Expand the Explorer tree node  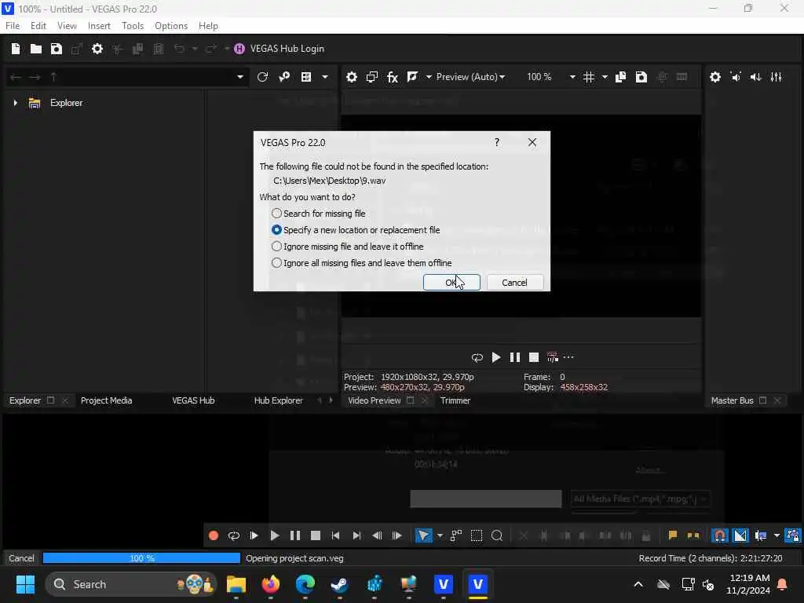(x=16, y=103)
